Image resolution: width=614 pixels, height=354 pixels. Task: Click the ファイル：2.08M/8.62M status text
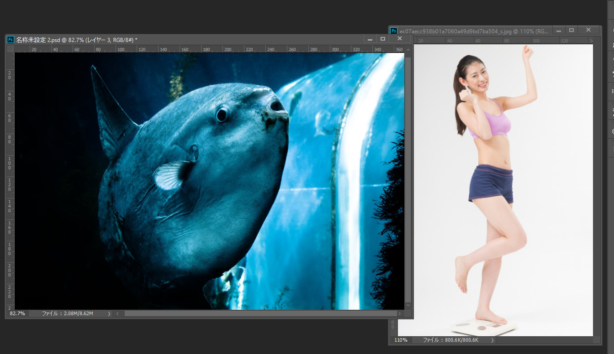[x=68, y=314]
